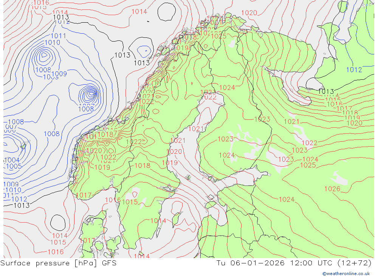378x277 pixels.
Task: Click the red "1026" isobar label
Action: pyautogui.click(x=332, y=189)
